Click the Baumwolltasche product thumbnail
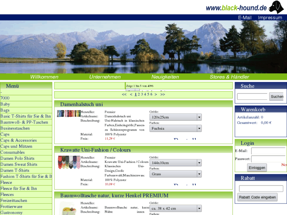287x215 pixels. click(69, 209)
